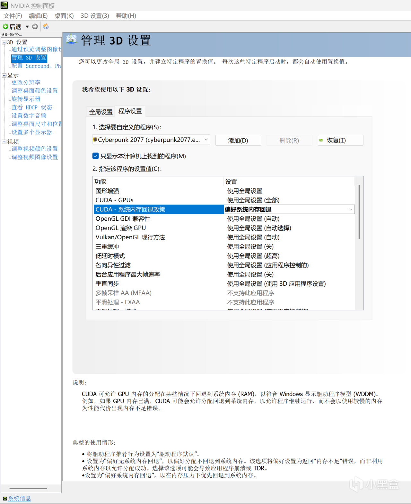
Task: Open the 桌面(K) menu
Action: coord(64,16)
